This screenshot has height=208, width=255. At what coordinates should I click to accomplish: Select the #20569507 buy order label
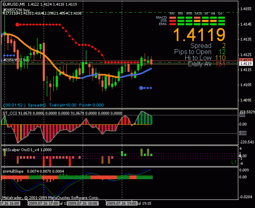point(16,60)
